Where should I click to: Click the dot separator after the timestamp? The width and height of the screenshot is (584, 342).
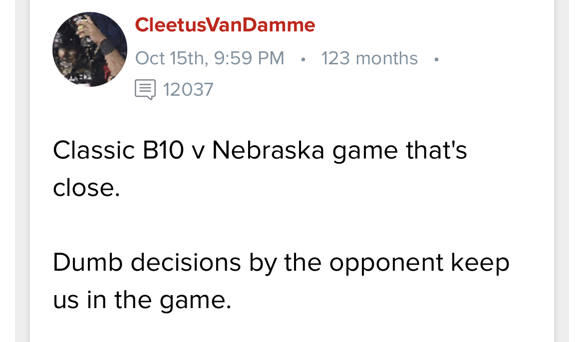click(x=303, y=59)
